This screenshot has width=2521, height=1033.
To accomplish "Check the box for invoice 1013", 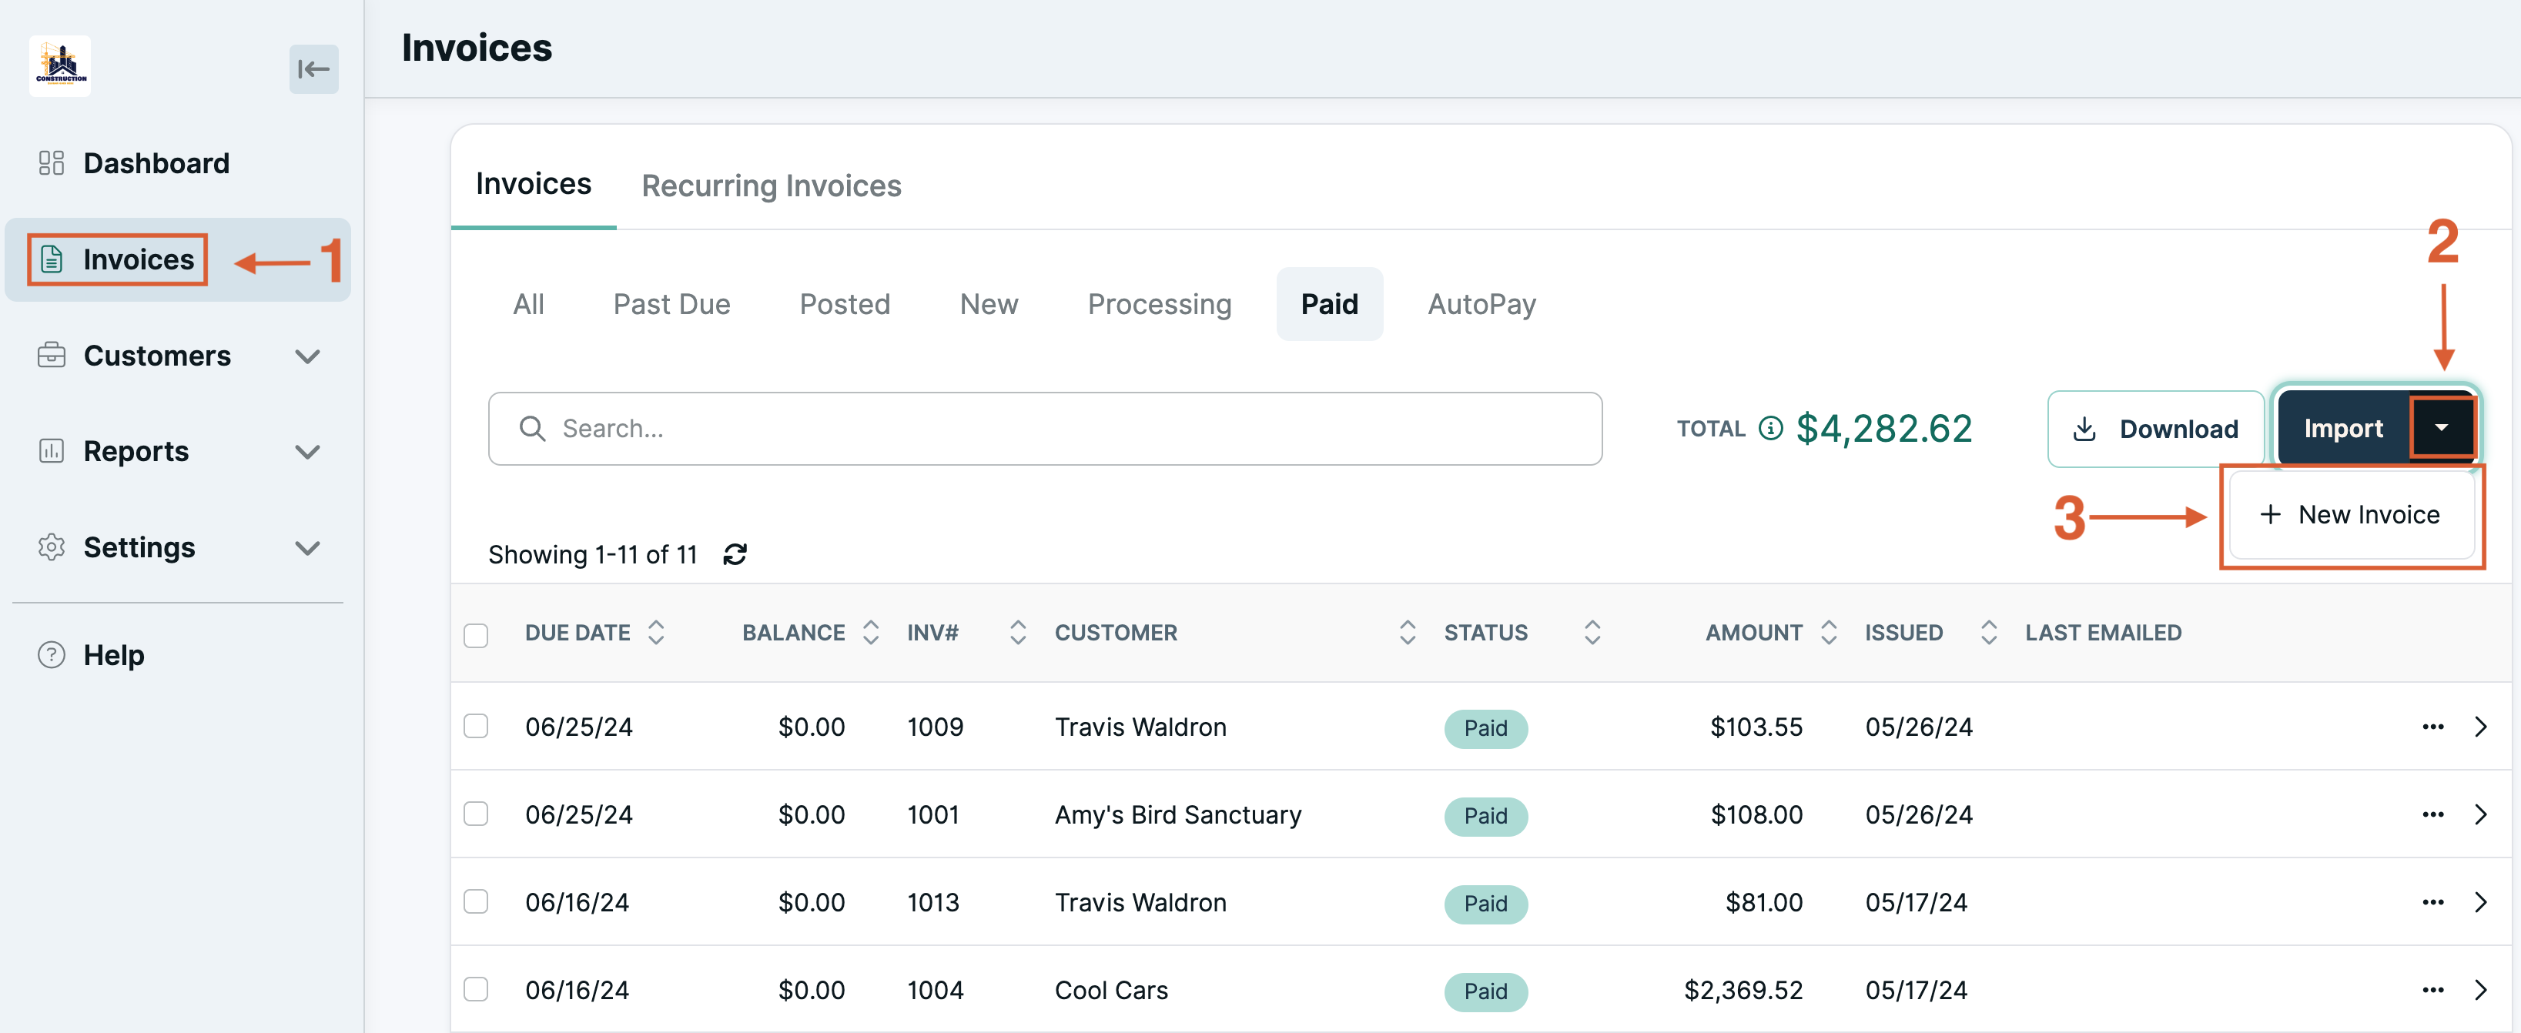I will tap(476, 901).
